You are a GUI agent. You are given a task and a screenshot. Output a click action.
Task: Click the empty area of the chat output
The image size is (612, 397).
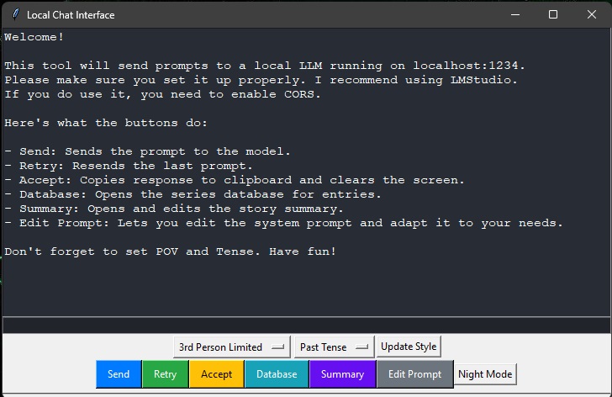(x=305, y=286)
